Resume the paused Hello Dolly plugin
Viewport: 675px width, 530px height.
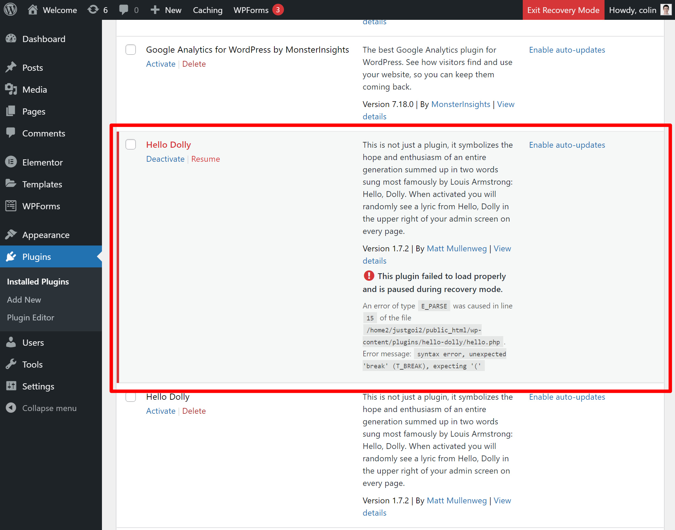[x=205, y=159]
